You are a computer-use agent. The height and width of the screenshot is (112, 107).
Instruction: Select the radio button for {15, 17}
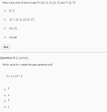click(x=5, y=28)
